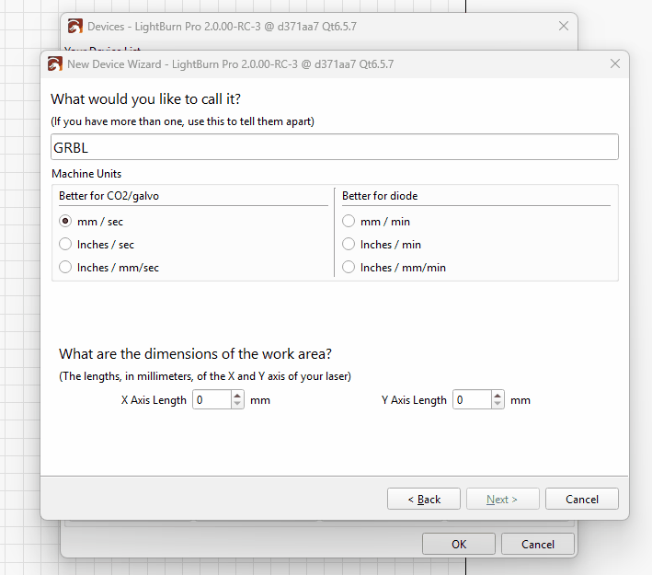
Task: Click the 'Better for CO2/galvo' heading
Action: tap(109, 196)
